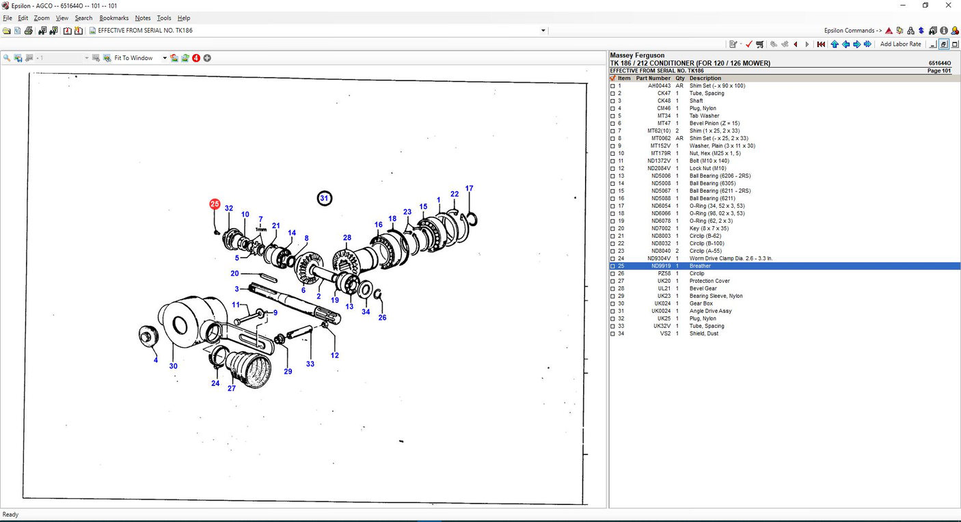The width and height of the screenshot is (961, 522).
Task: Click the Part Number column header
Action: [x=653, y=79]
